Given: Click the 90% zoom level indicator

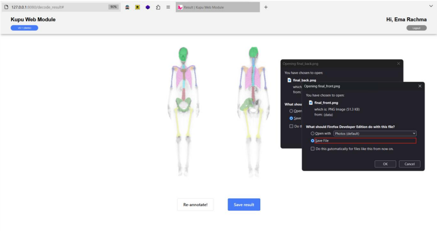Looking at the screenshot, I should coord(113,7).
